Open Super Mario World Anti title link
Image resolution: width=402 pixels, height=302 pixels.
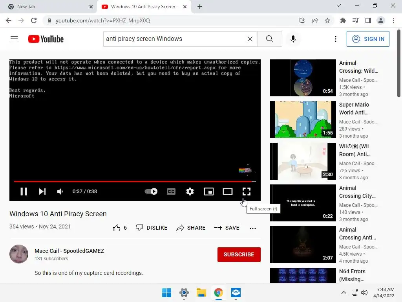click(354, 109)
